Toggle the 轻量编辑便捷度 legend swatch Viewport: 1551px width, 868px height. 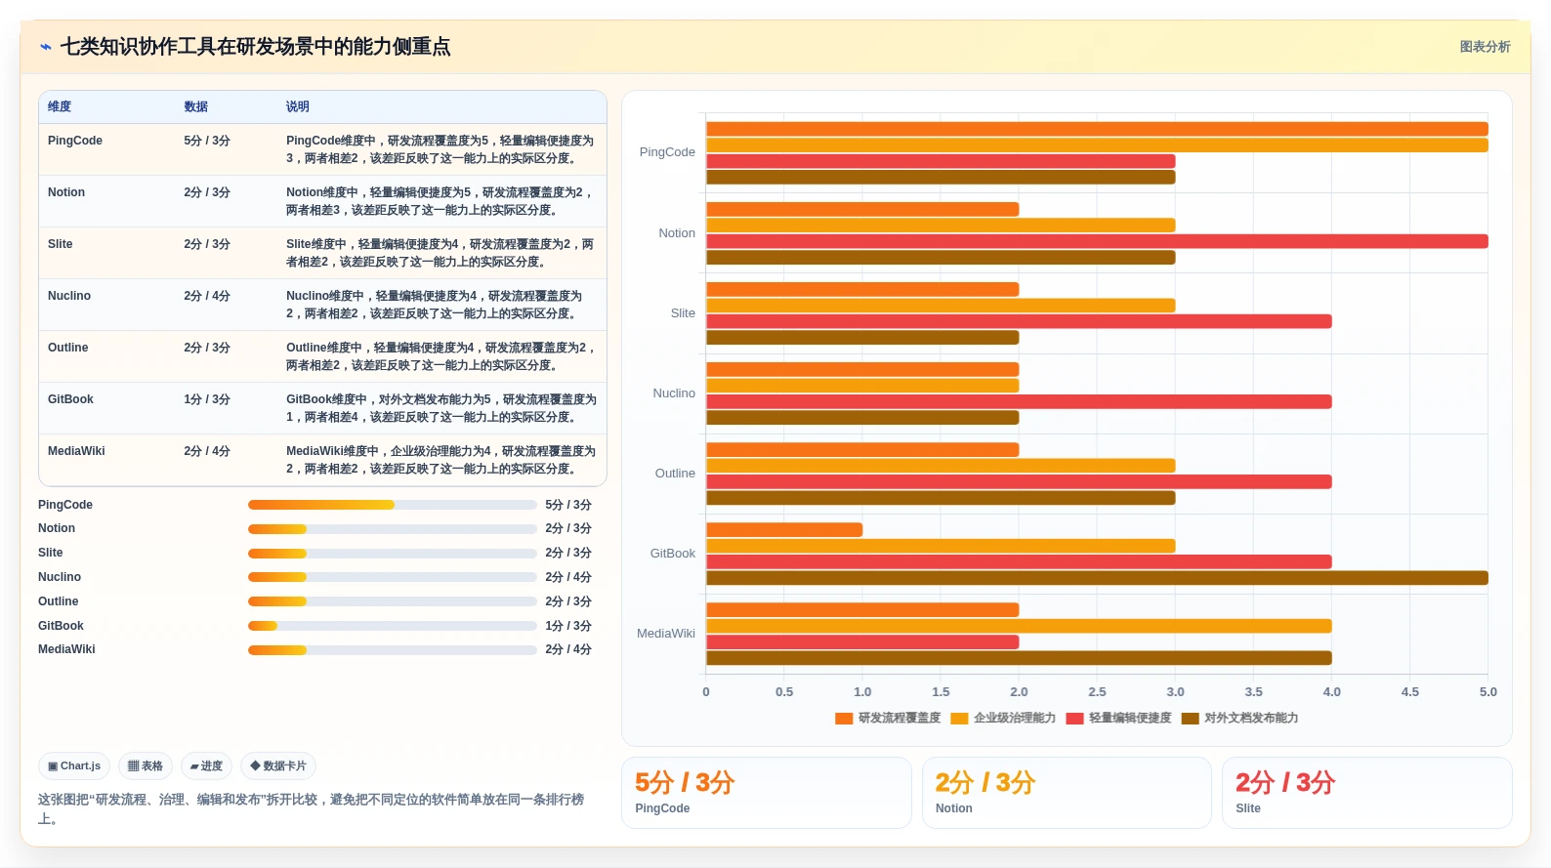click(x=1074, y=719)
